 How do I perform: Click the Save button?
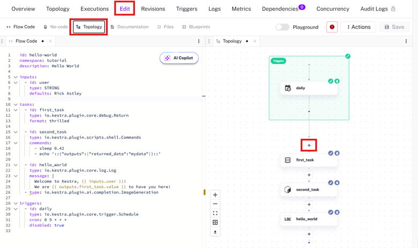pos(394,27)
